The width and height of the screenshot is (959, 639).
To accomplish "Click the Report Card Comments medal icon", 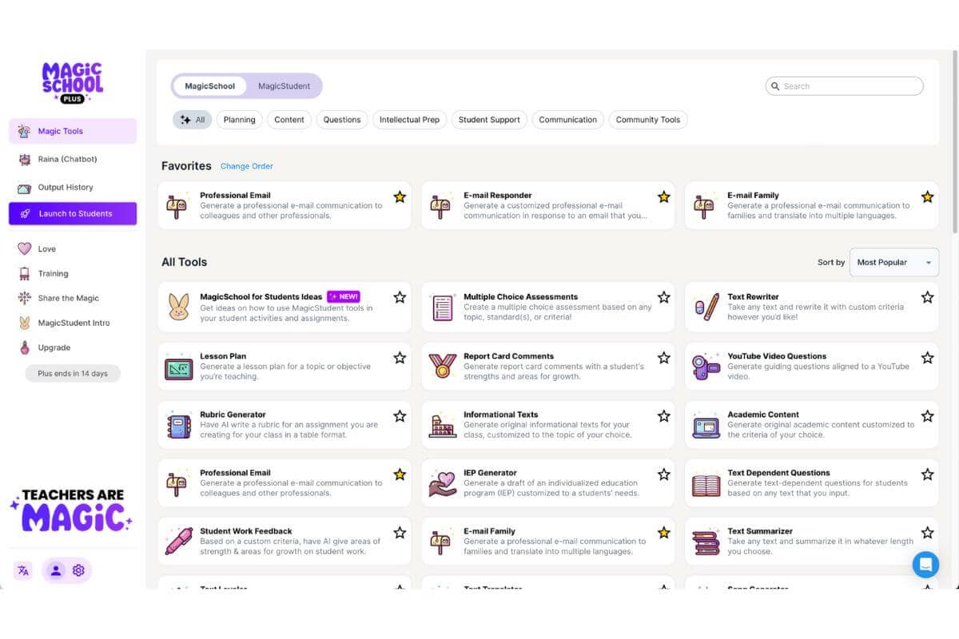I will (443, 367).
